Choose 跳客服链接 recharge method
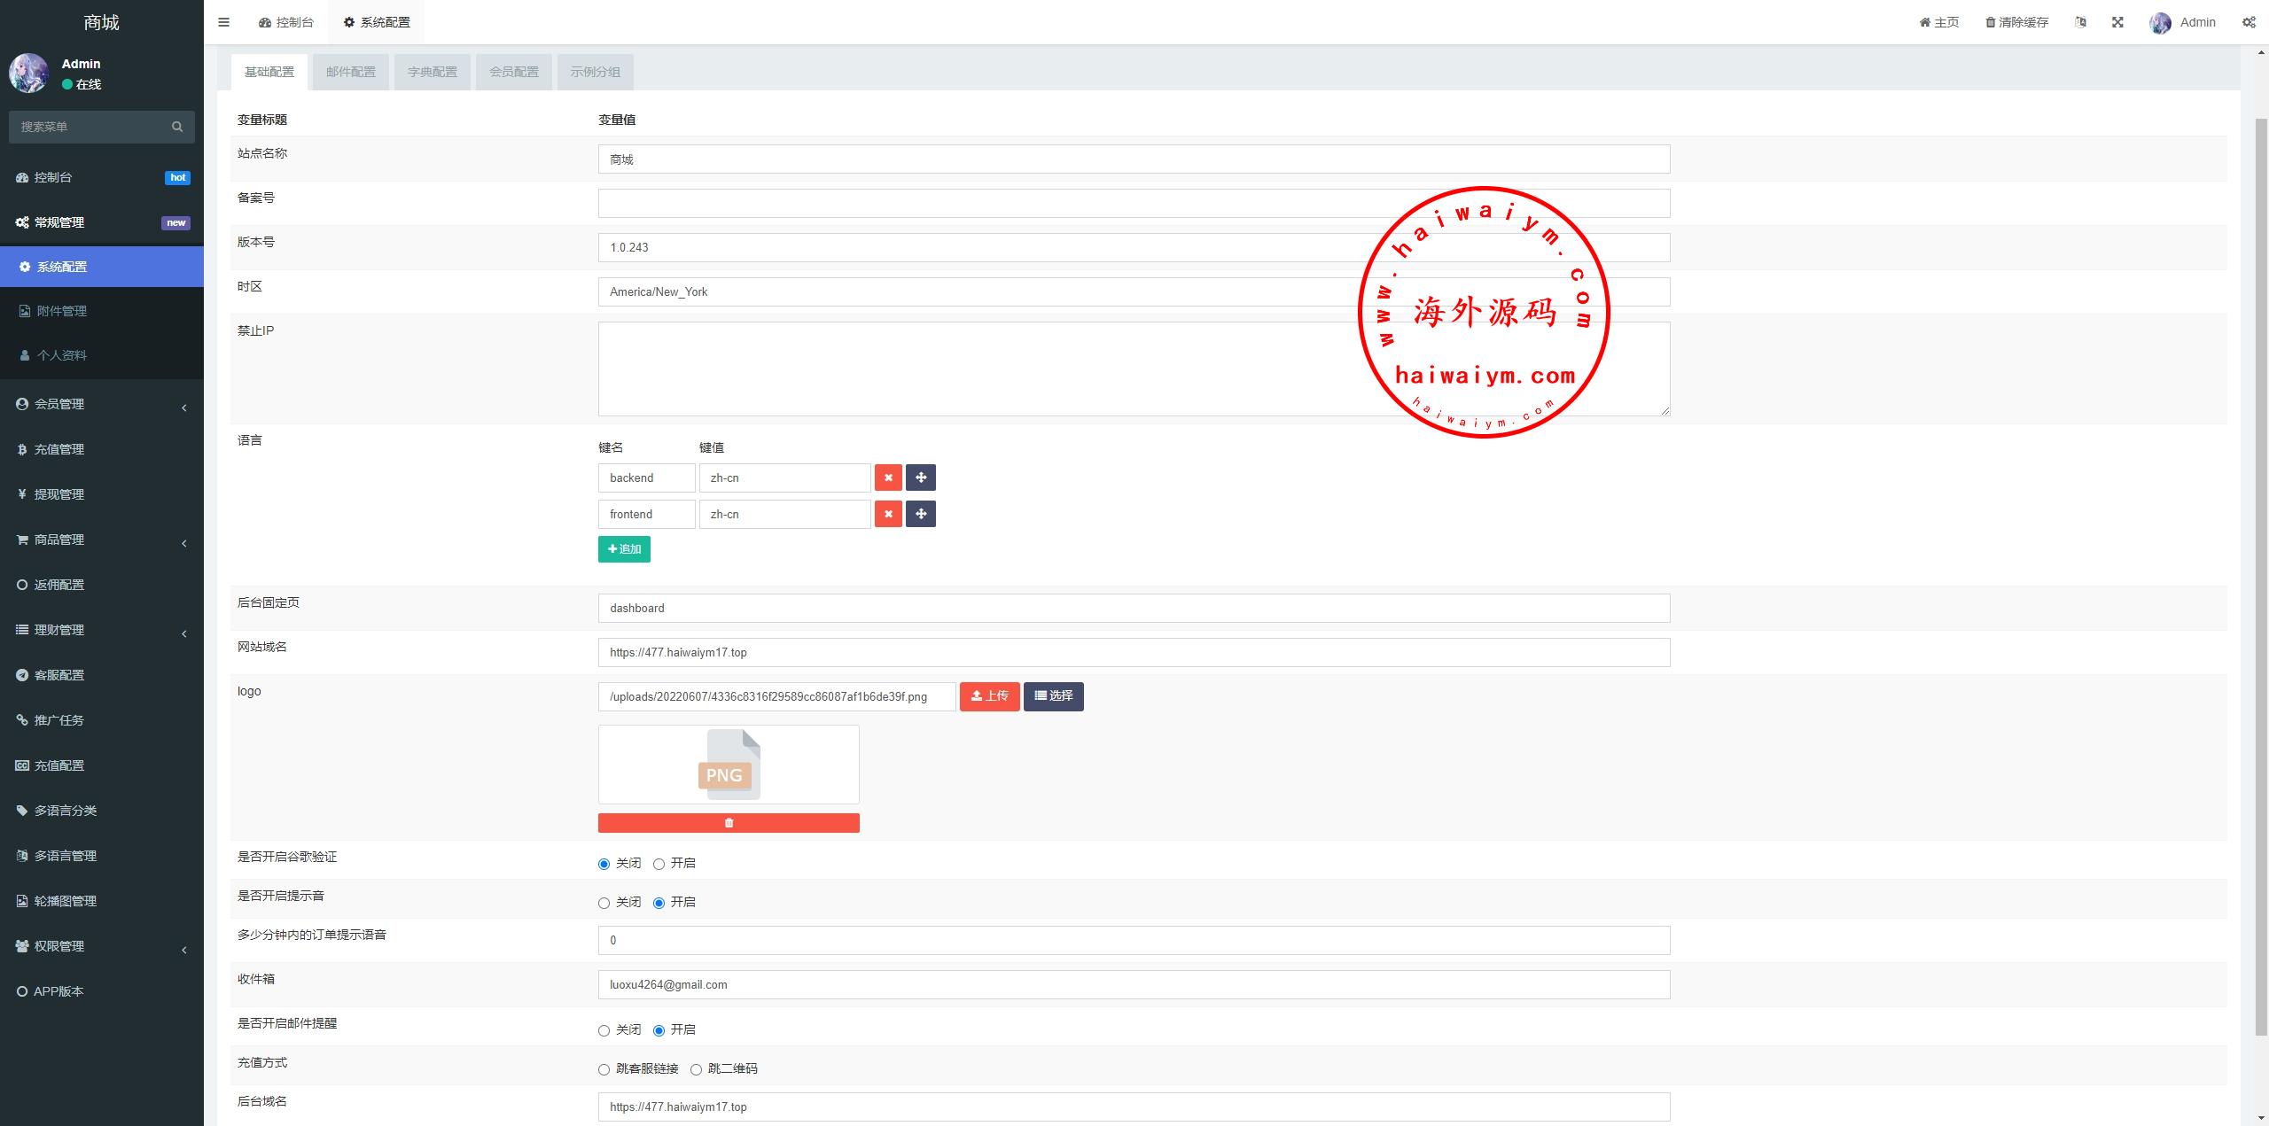 [x=604, y=1069]
